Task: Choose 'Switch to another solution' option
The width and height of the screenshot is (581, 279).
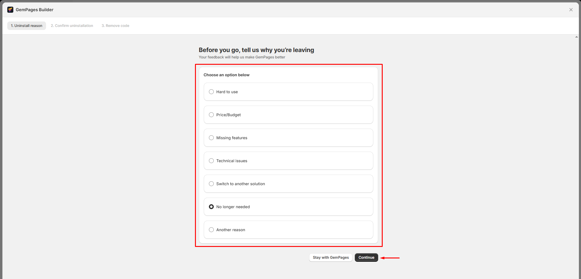Action: pyautogui.click(x=211, y=184)
